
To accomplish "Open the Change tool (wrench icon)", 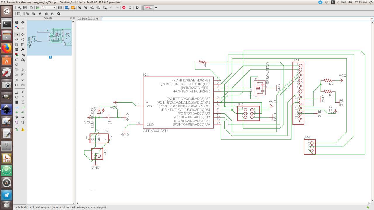I will pos(23,50).
